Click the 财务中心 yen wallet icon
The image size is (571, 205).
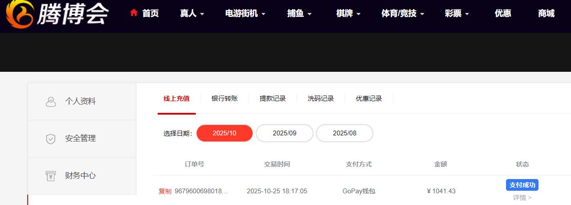51,176
